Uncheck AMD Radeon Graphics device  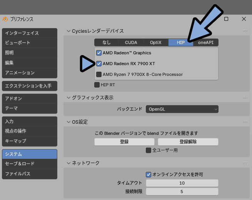98,53
